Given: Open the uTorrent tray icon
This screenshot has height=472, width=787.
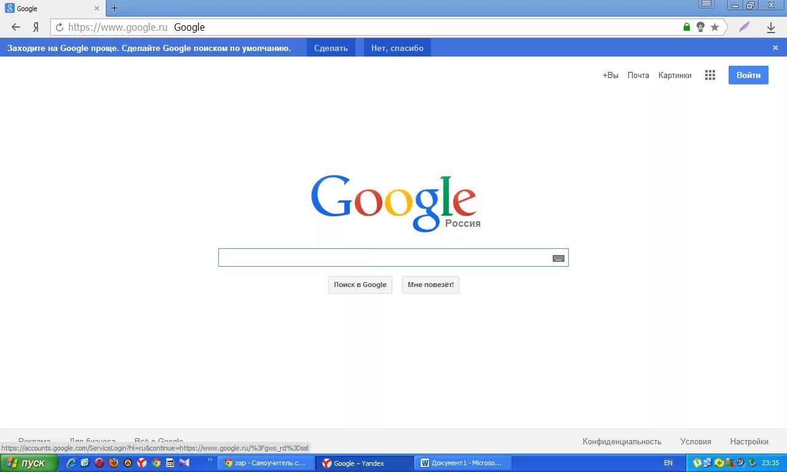Looking at the screenshot, I should coord(697,463).
